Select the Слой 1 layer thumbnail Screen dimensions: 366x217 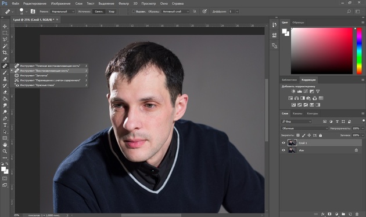coord(292,142)
